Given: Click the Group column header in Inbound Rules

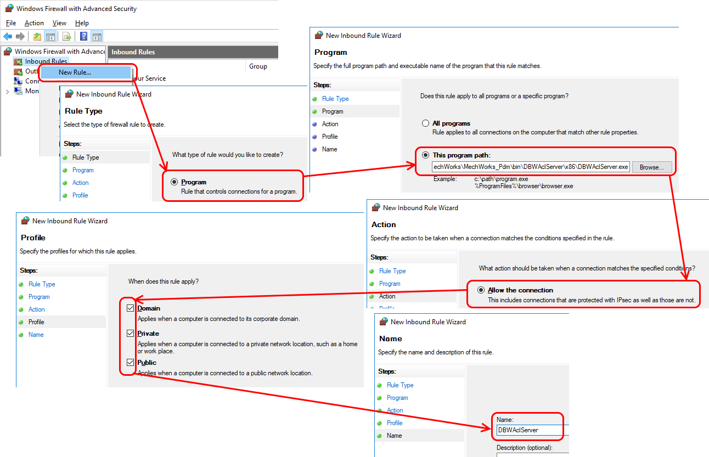Looking at the screenshot, I should (x=258, y=66).
